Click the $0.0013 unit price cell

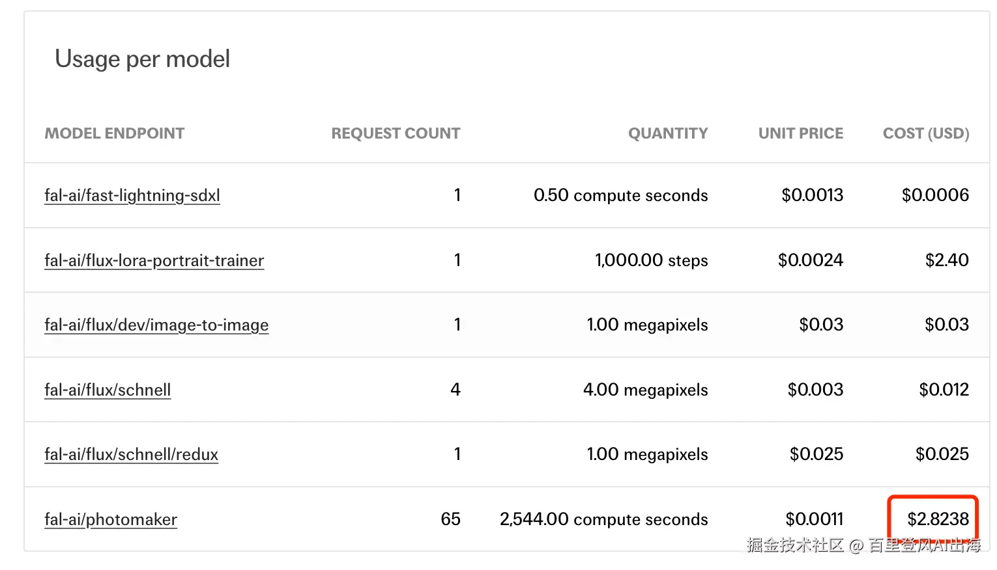[812, 195]
